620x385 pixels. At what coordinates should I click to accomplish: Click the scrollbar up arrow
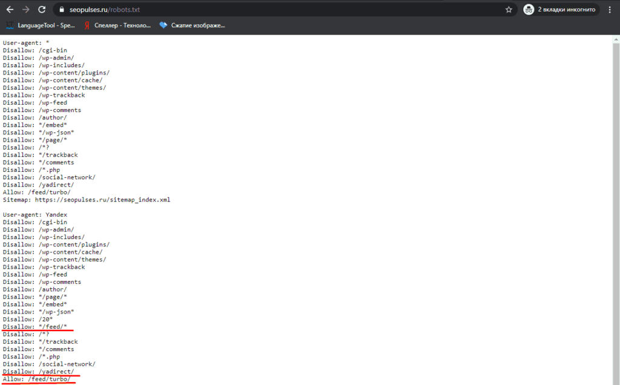tap(616, 39)
